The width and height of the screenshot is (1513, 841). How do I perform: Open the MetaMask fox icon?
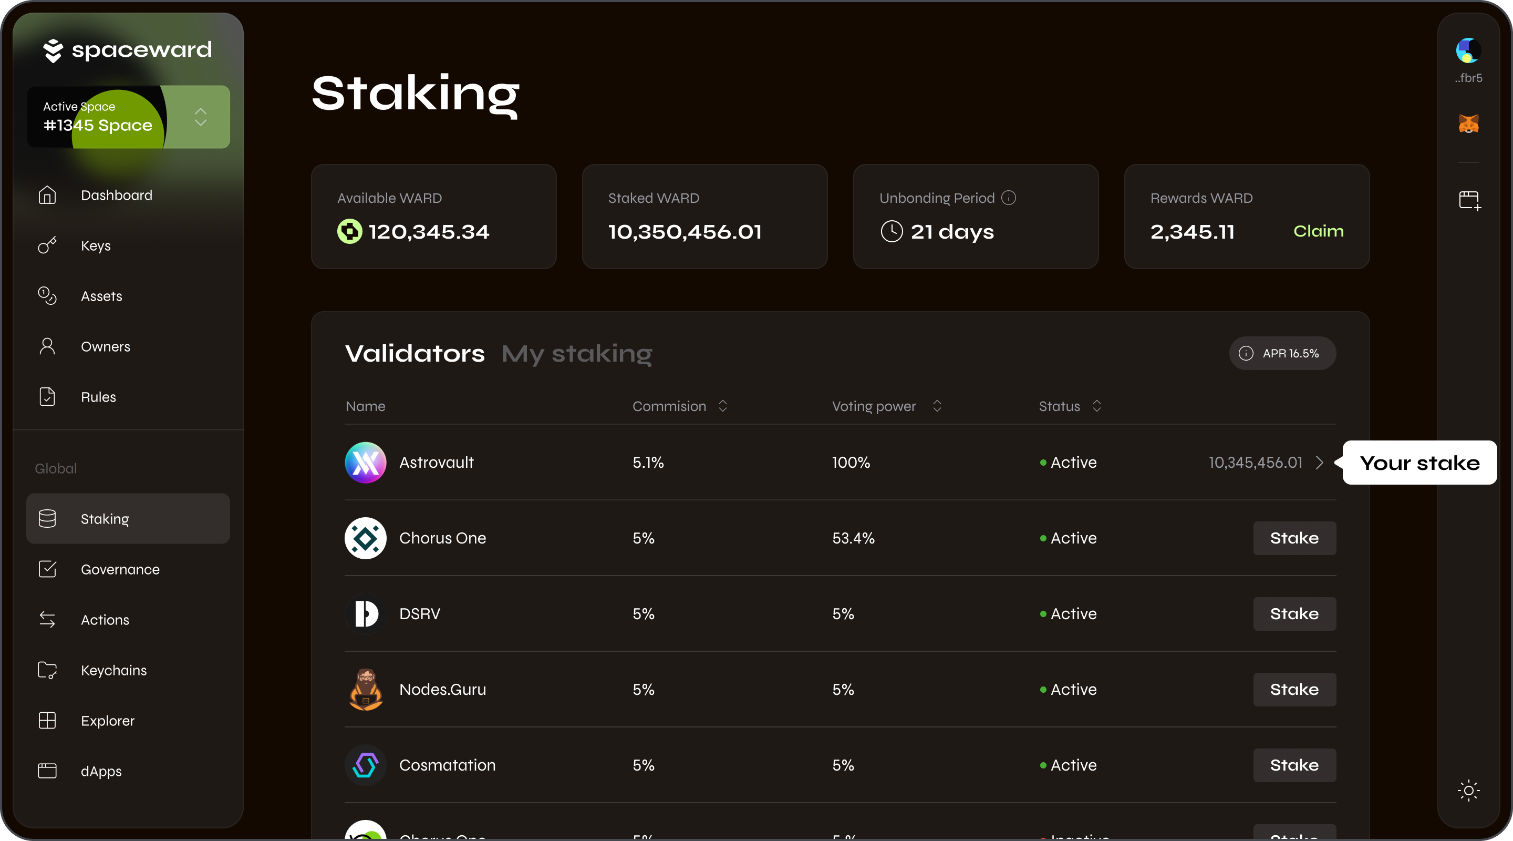pyautogui.click(x=1468, y=124)
